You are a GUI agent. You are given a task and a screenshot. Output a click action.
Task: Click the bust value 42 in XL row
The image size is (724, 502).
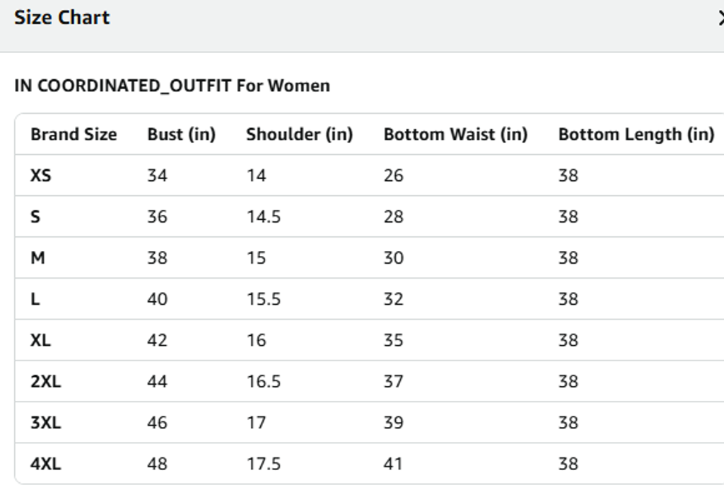click(157, 340)
